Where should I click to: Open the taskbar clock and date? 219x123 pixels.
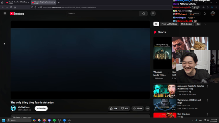pos(214,120)
